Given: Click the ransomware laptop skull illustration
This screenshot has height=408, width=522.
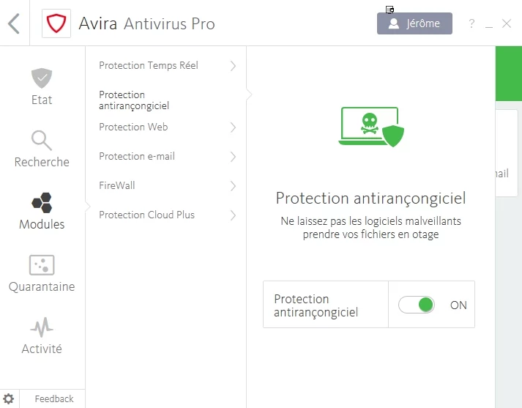Looking at the screenshot, I should click(371, 127).
